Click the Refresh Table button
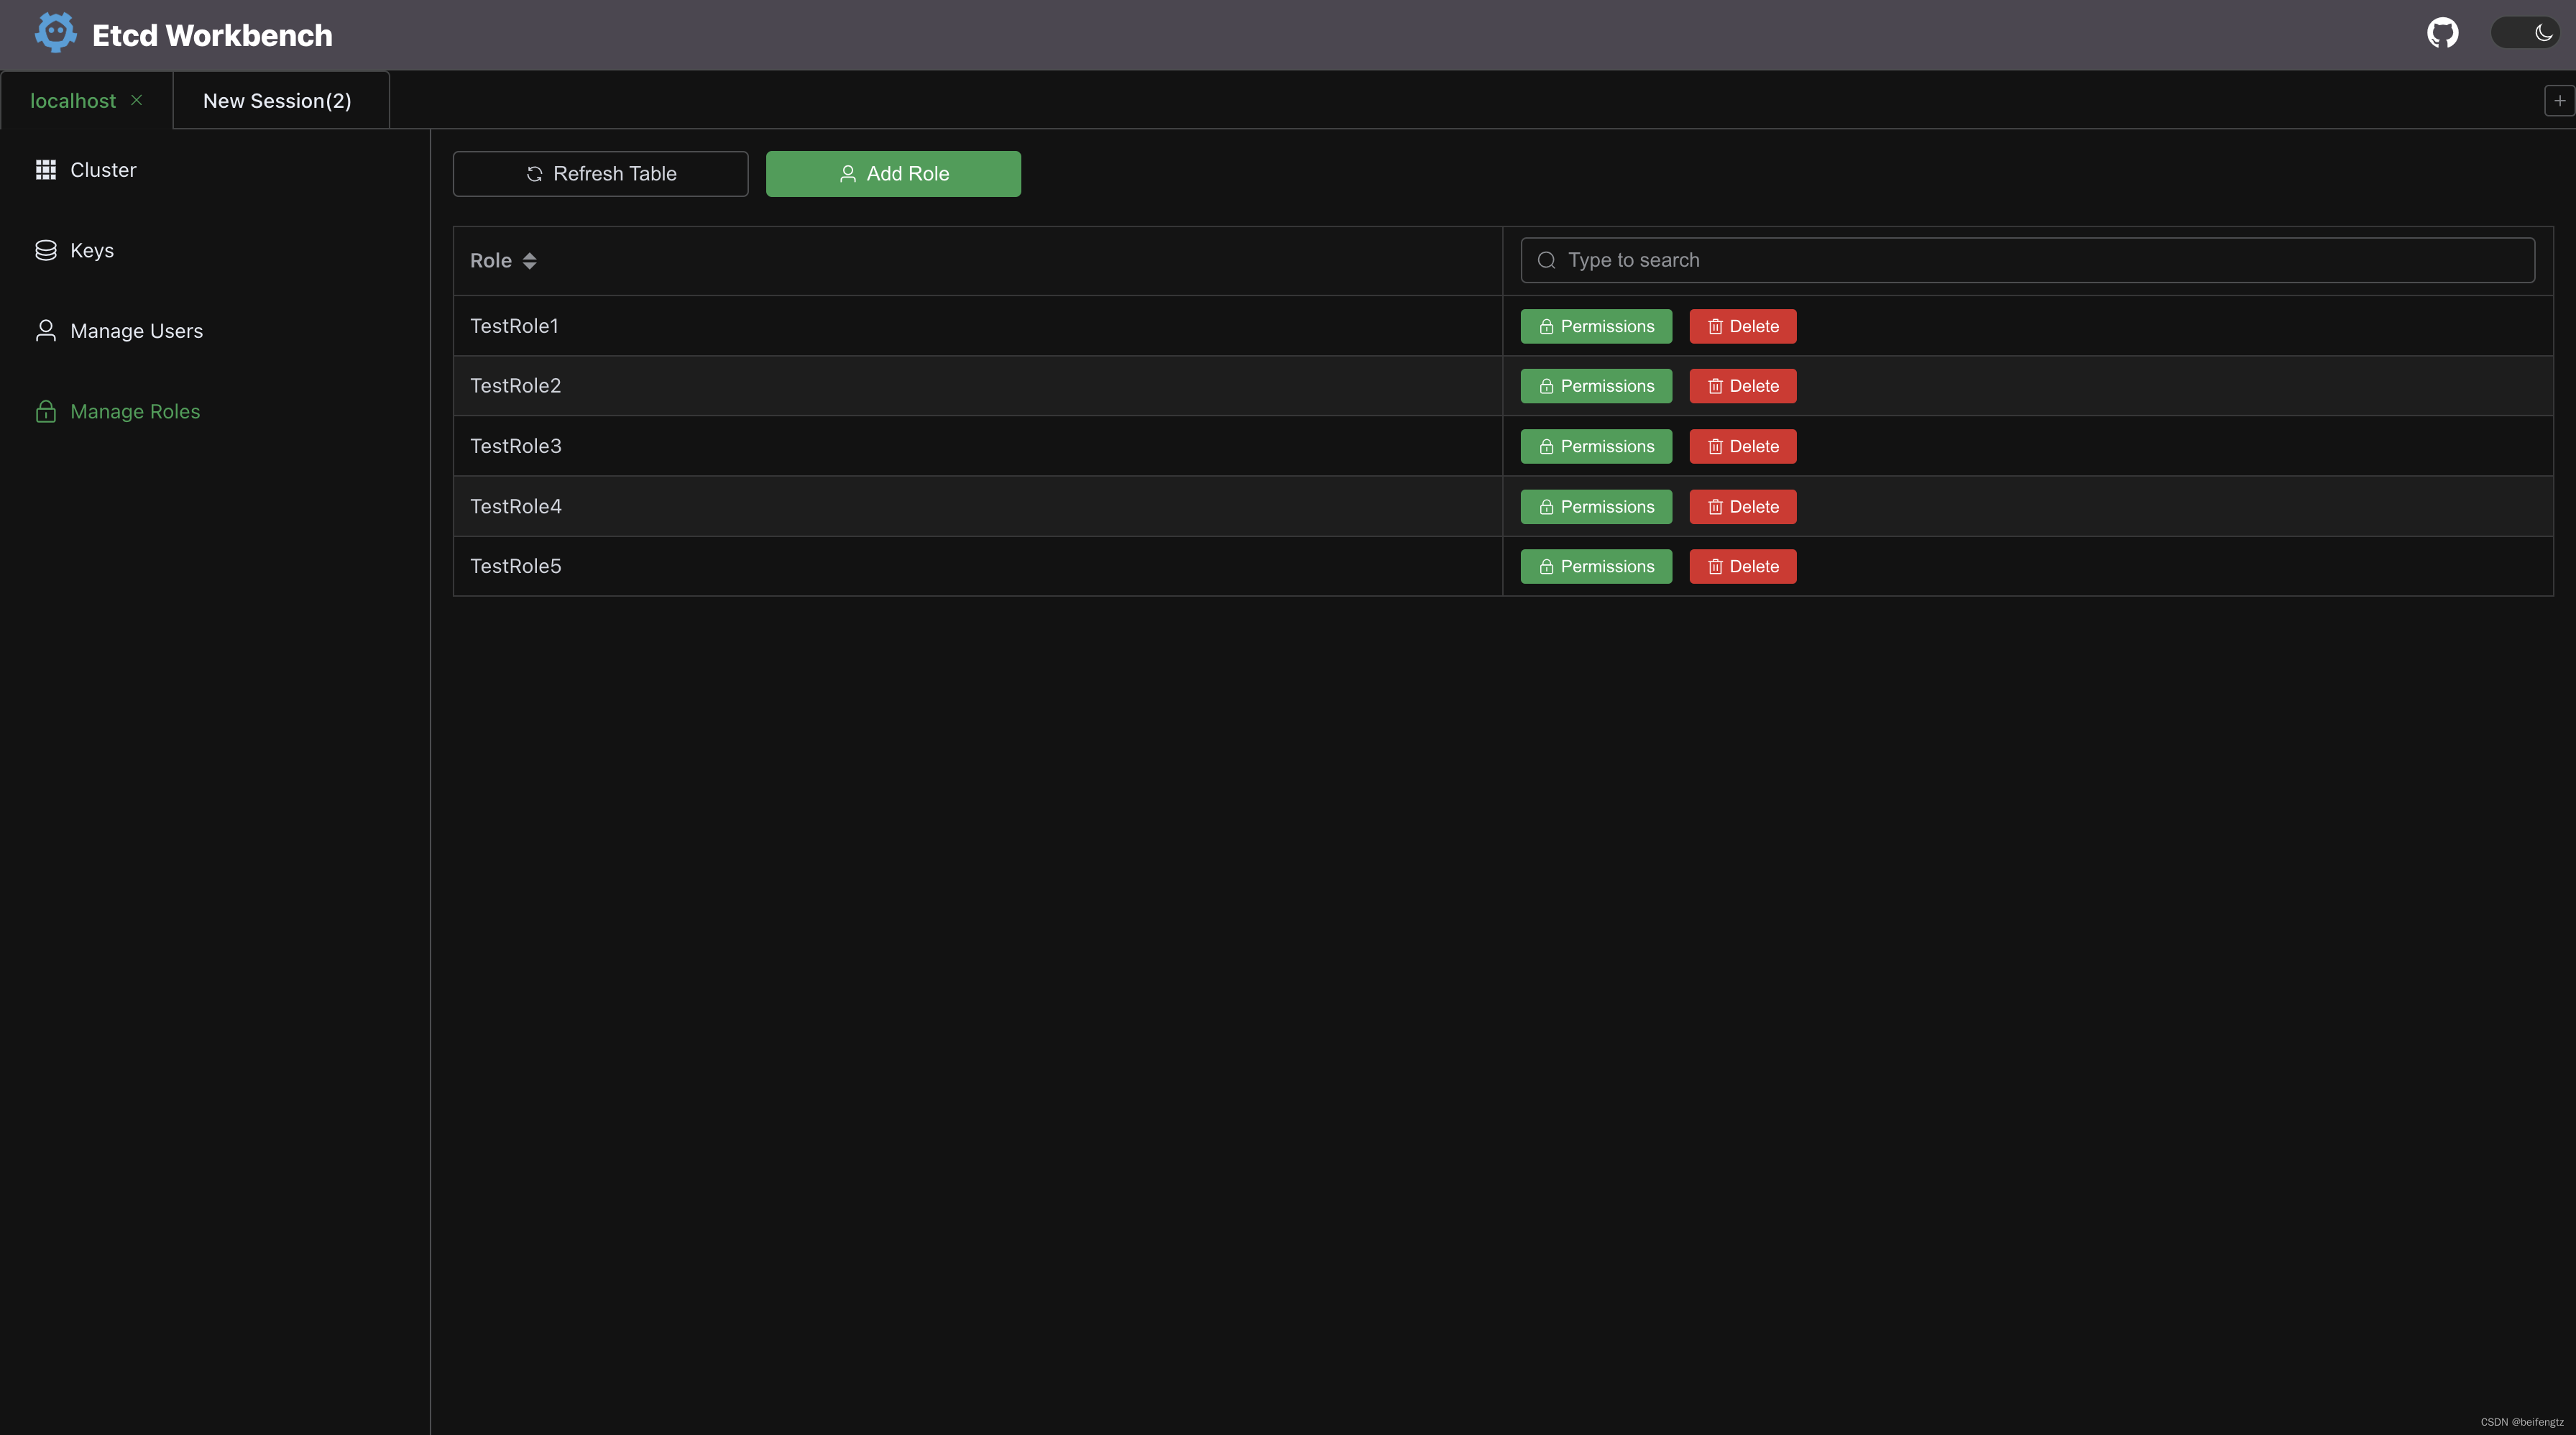 click(x=600, y=174)
